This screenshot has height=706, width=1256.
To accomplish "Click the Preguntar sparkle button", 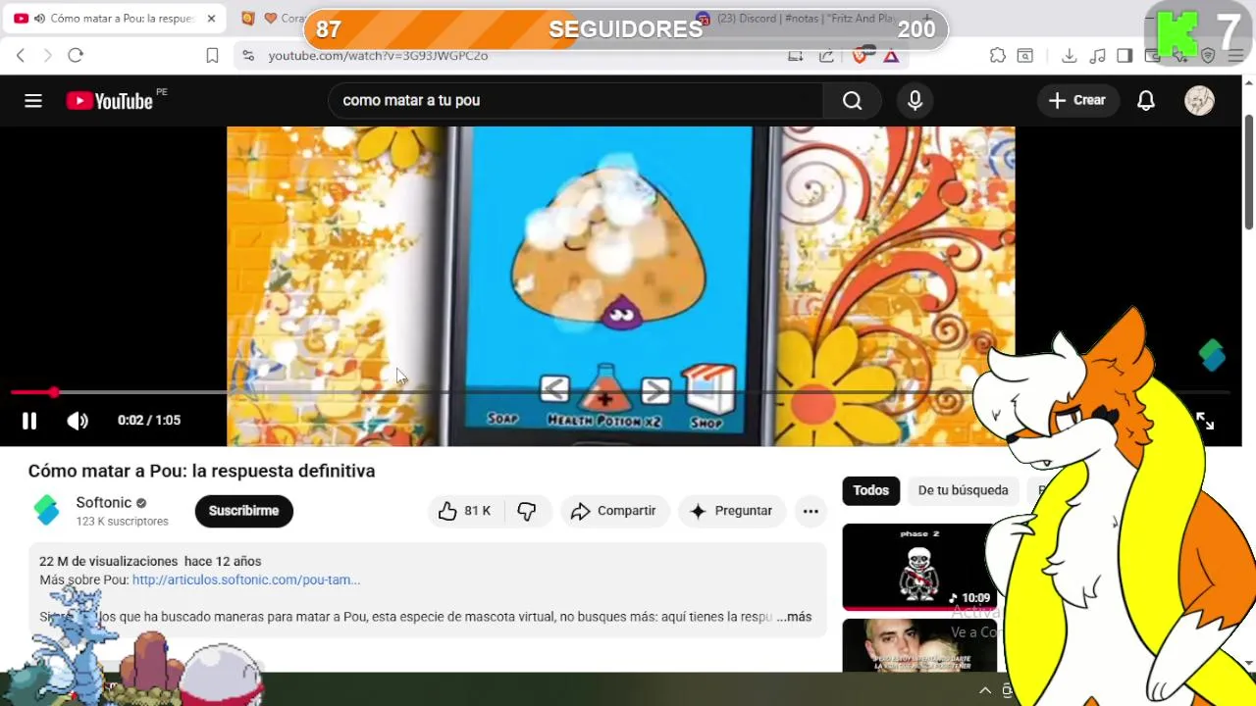I will [731, 511].
